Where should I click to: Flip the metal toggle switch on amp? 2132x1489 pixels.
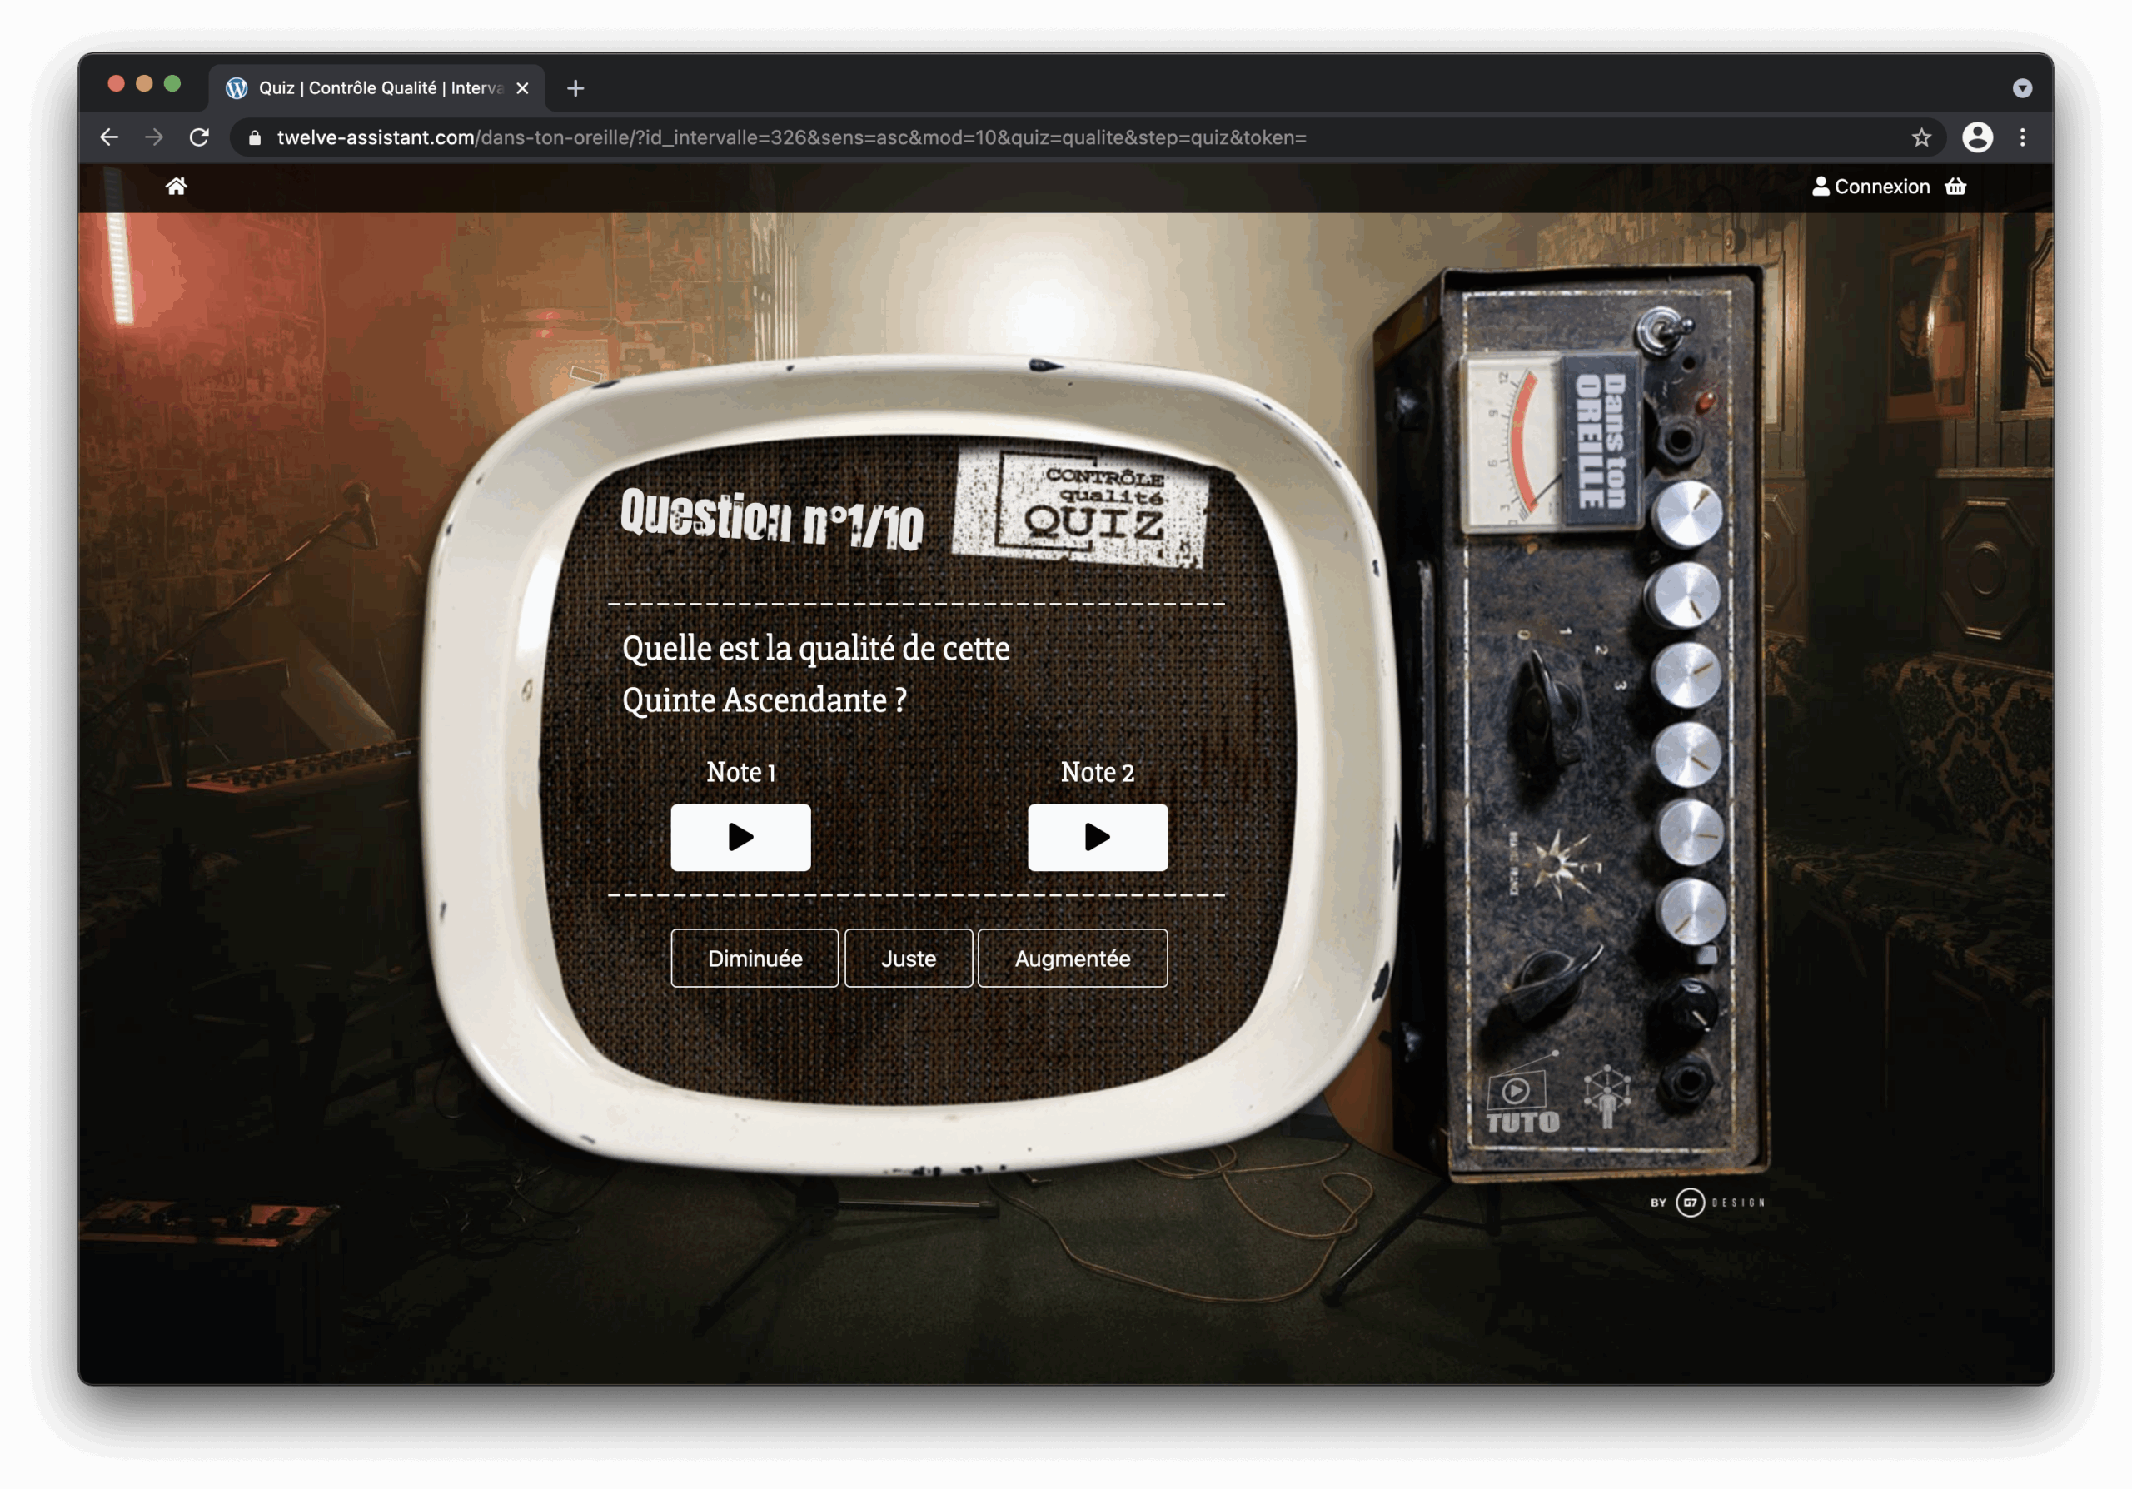pyautogui.click(x=1661, y=330)
